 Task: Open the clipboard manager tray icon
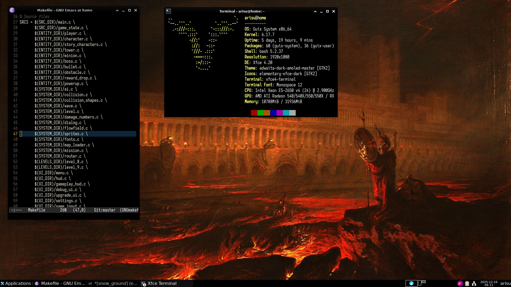(467, 284)
